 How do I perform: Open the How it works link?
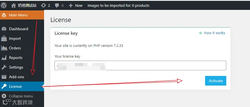tap(214, 33)
